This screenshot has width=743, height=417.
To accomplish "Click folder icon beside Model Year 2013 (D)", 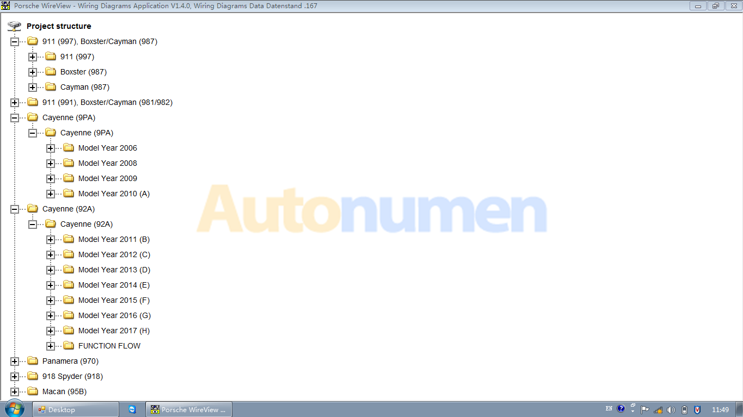I will [69, 269].
